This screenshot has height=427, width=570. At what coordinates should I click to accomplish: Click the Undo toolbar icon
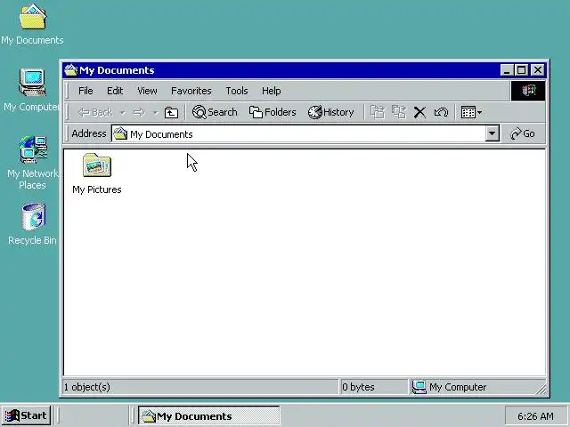pyautogui.click(x=441, y=113)
